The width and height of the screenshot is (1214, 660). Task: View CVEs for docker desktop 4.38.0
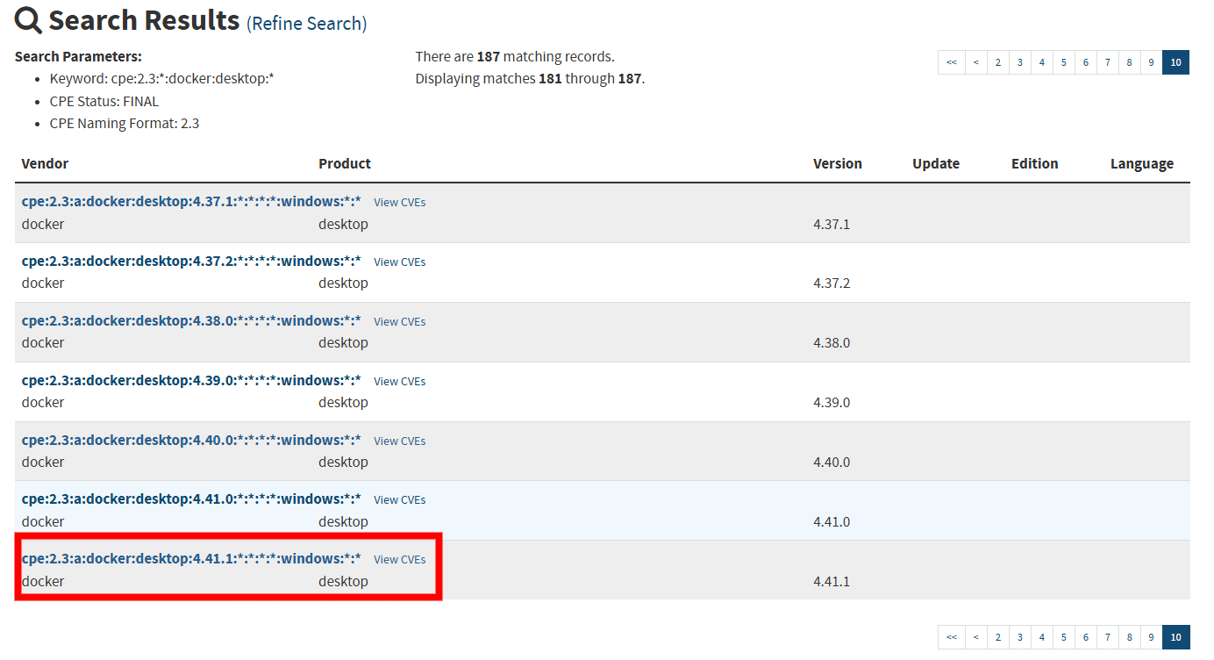point(399,321)
